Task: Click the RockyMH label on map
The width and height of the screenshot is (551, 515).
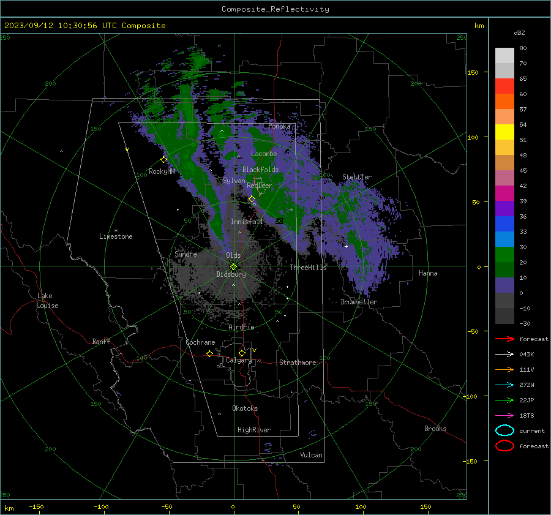Action: click(x=162, y=171)
